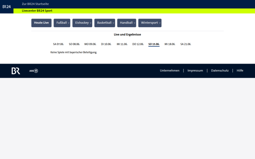Choose the MI 11.06. date
Image resolution: width=255 pixels, height=159 pixels.
[x=122, y=44]
